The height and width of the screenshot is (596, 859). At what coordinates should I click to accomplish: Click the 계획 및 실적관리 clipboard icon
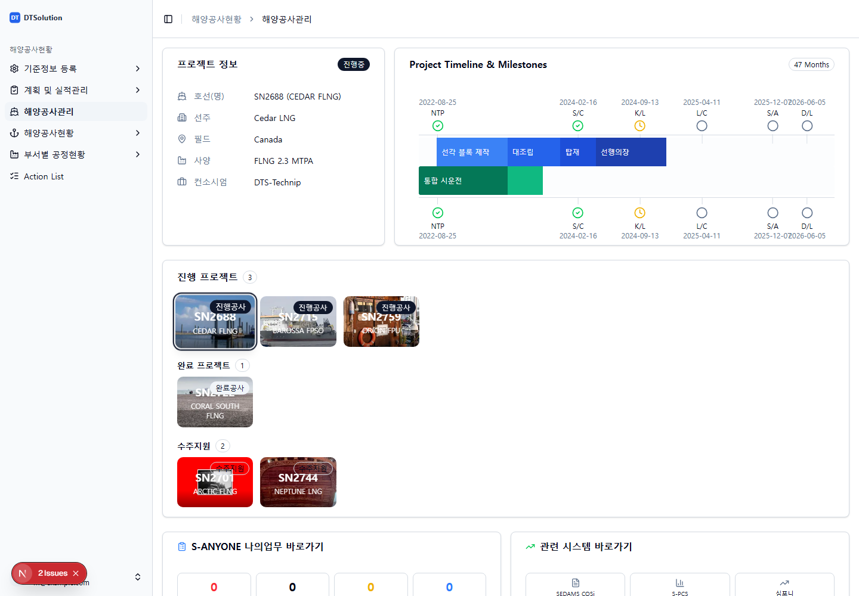coord(14,90)
